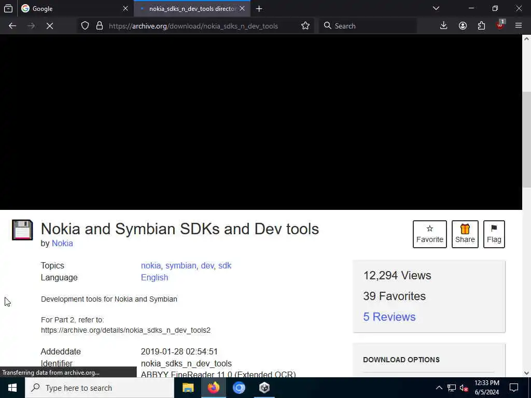
Task: Open the clock showing 12:33 PM
Action: [x=487, y=388]
